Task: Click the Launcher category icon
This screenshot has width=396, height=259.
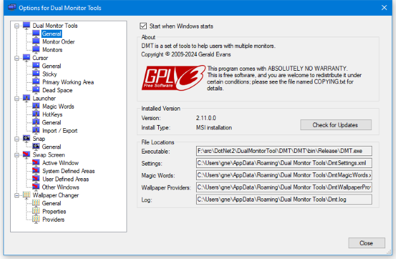Action: click(27, 98)
